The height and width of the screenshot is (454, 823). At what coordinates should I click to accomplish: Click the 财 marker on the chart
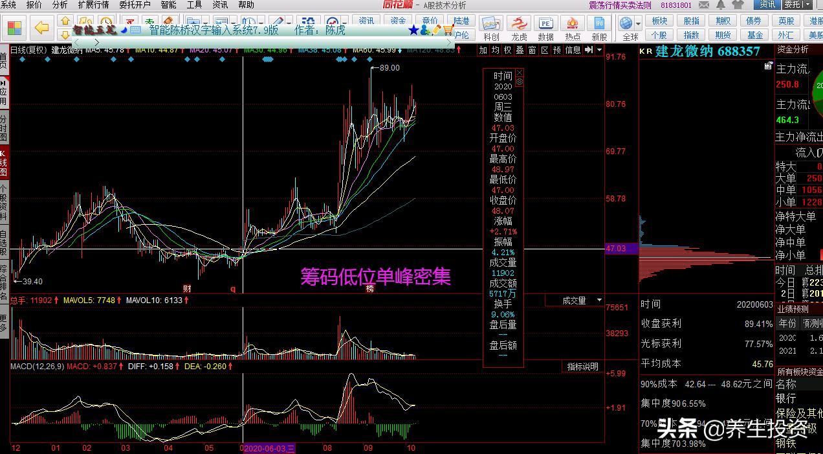(x=186, y=288)
